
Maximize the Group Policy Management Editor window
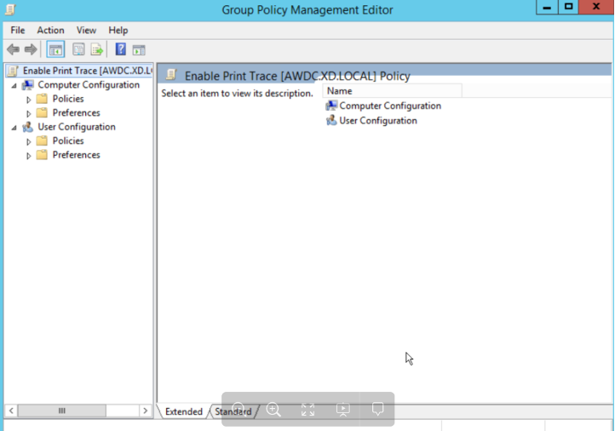coord(568,7)
